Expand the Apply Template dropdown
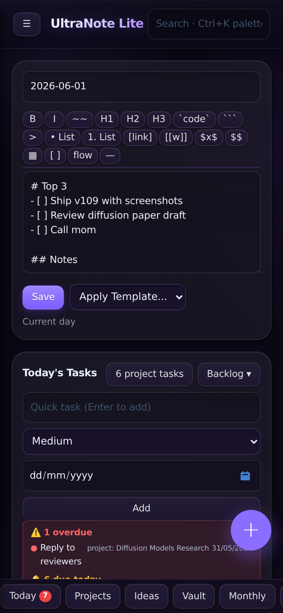This screenshot has height=613, width=283. [128, 297]
